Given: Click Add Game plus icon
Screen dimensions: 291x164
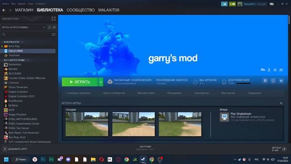Looking at the screenshot, I should point(5,149).
